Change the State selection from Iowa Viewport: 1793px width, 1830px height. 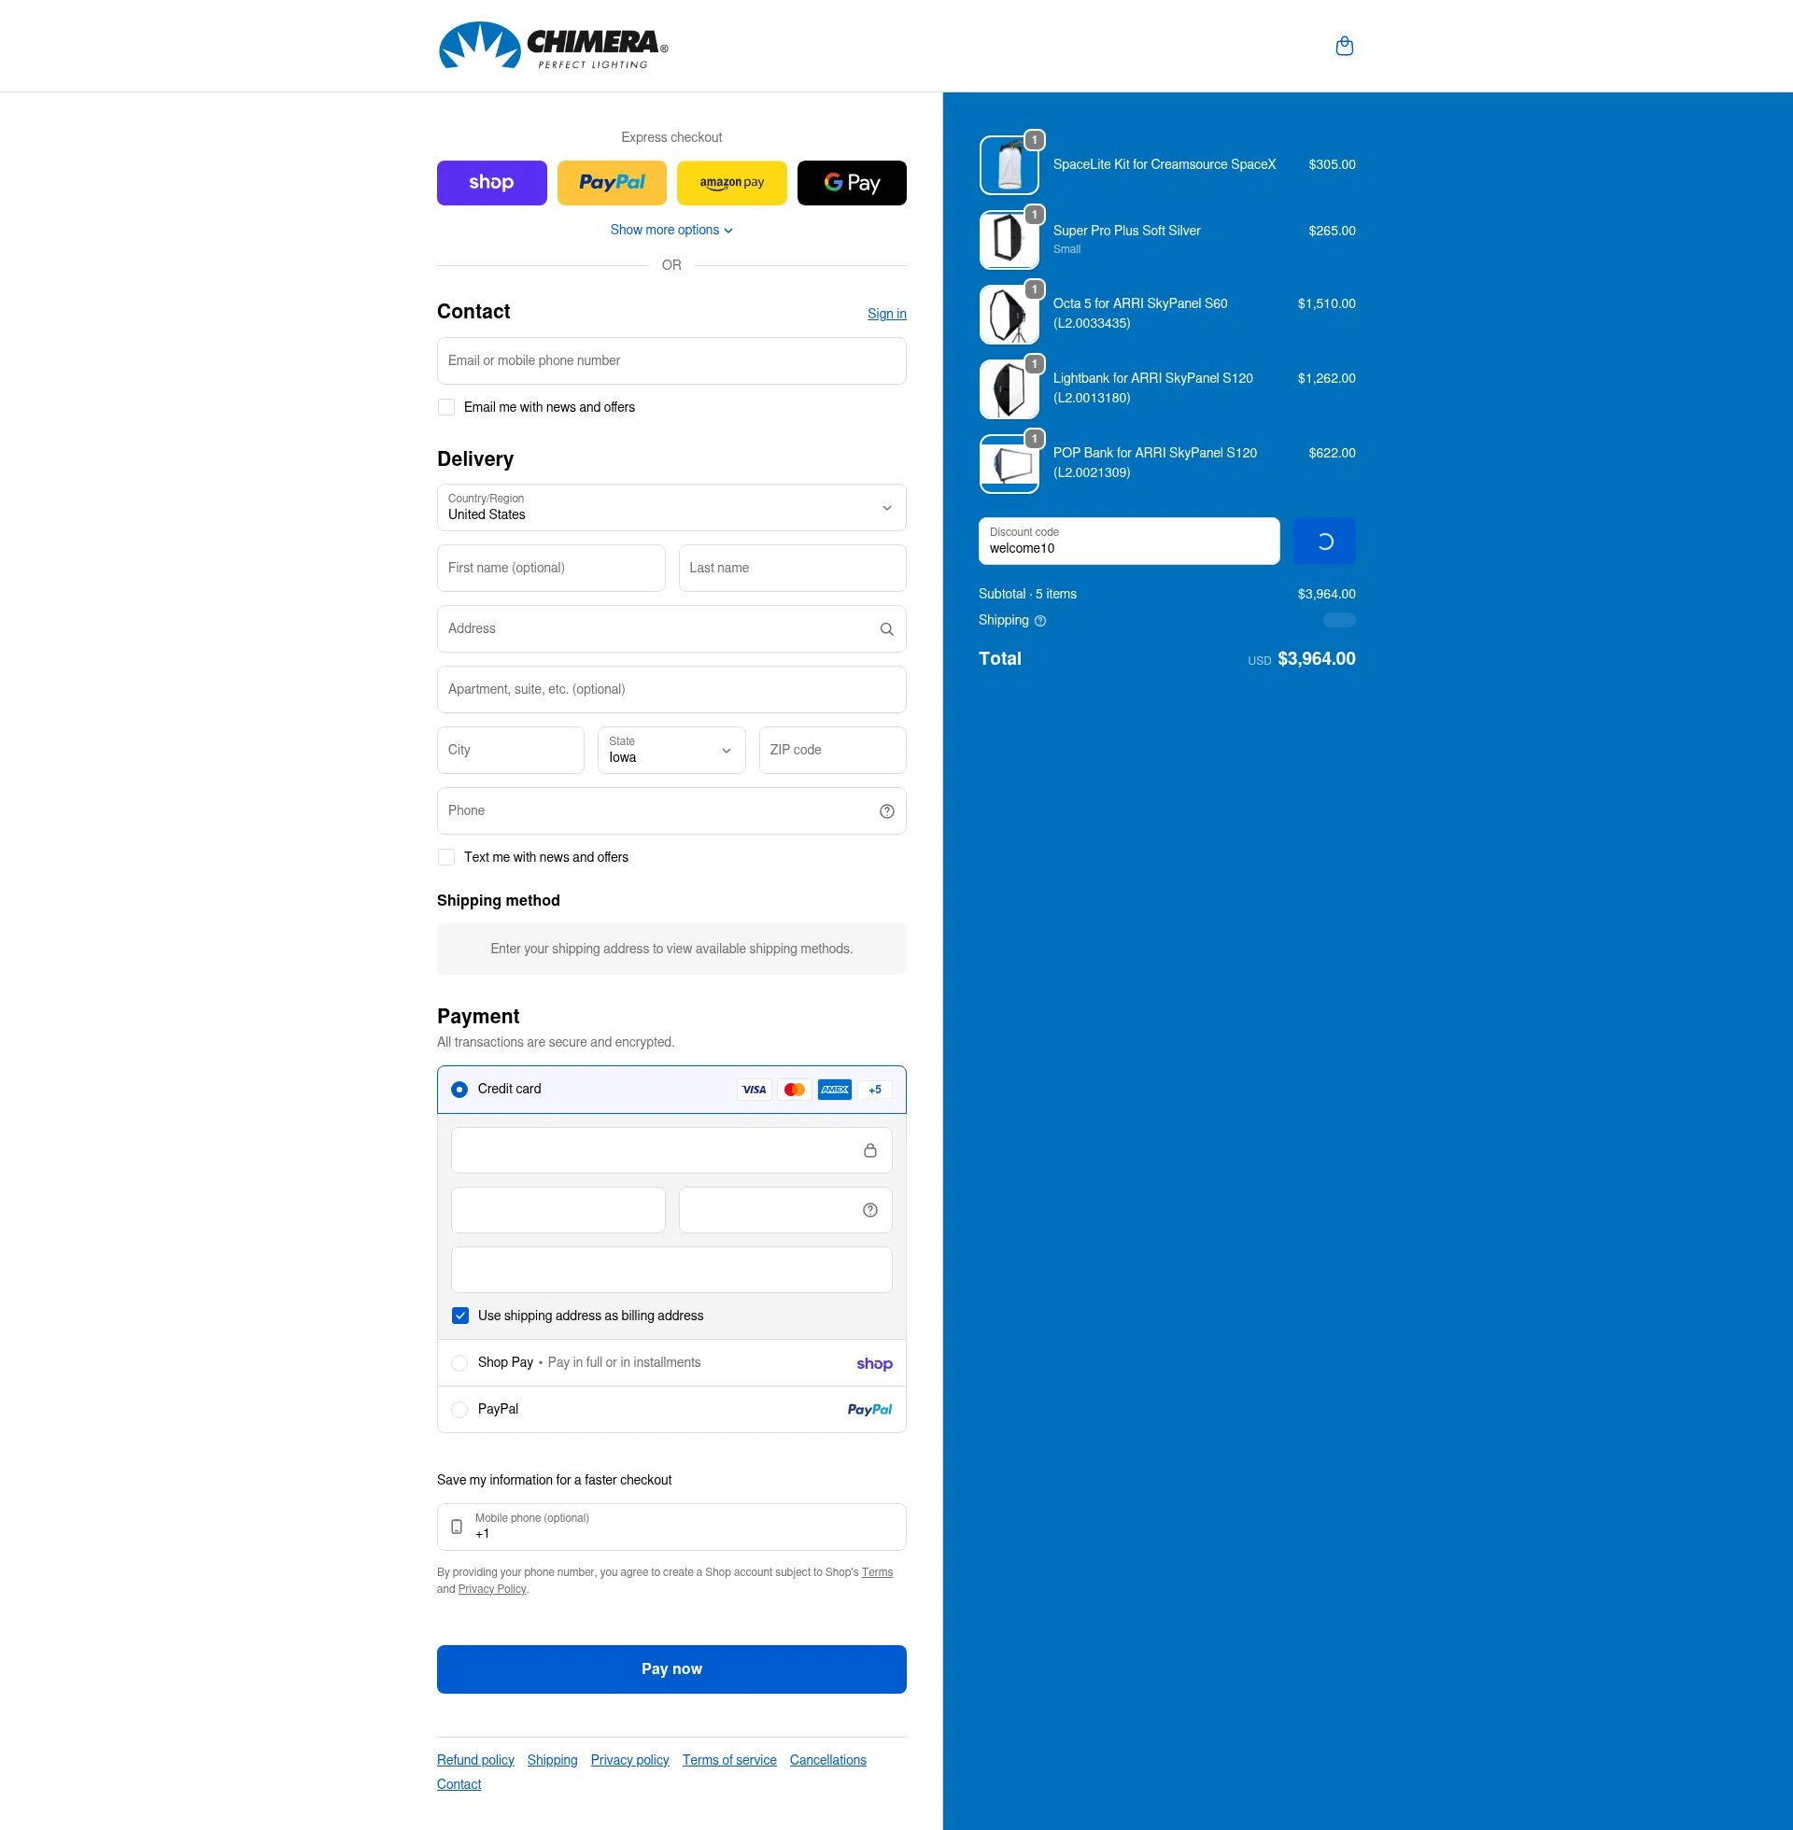671,750
